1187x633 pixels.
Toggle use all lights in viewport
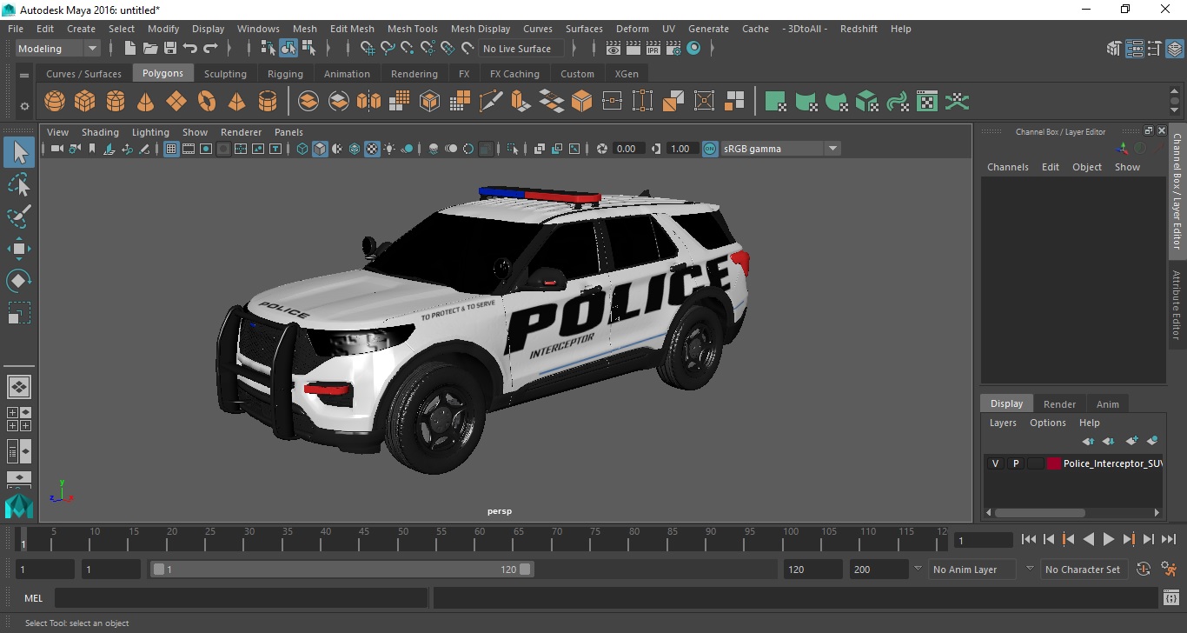389,149
